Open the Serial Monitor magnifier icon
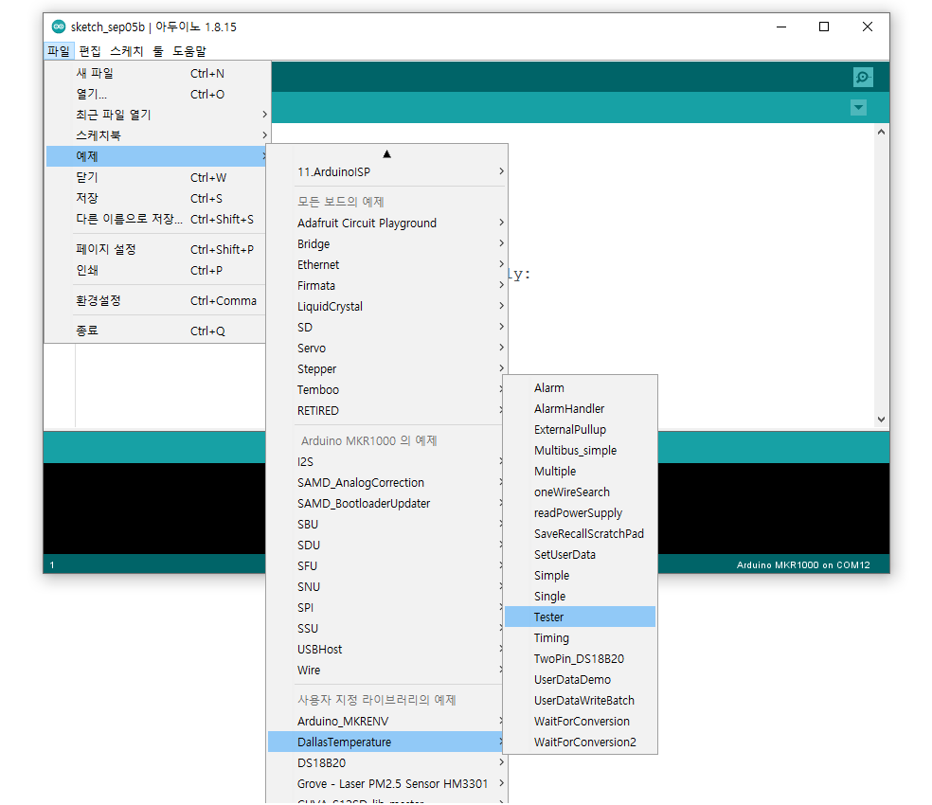Viewport: 932px width, 805px height. (x=863, y=78)
